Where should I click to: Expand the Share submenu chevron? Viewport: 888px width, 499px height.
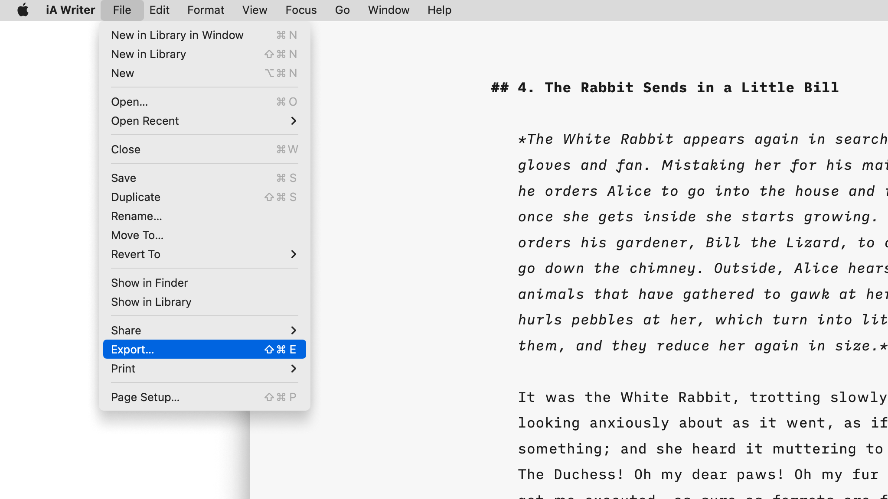click(x=294, y=331)
